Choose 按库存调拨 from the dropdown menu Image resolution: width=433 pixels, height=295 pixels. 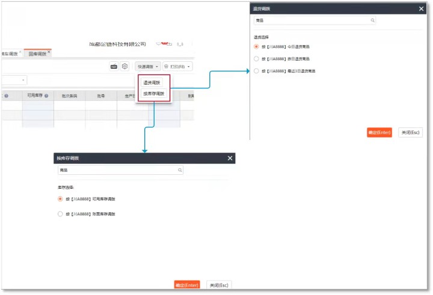coord(153,94)
